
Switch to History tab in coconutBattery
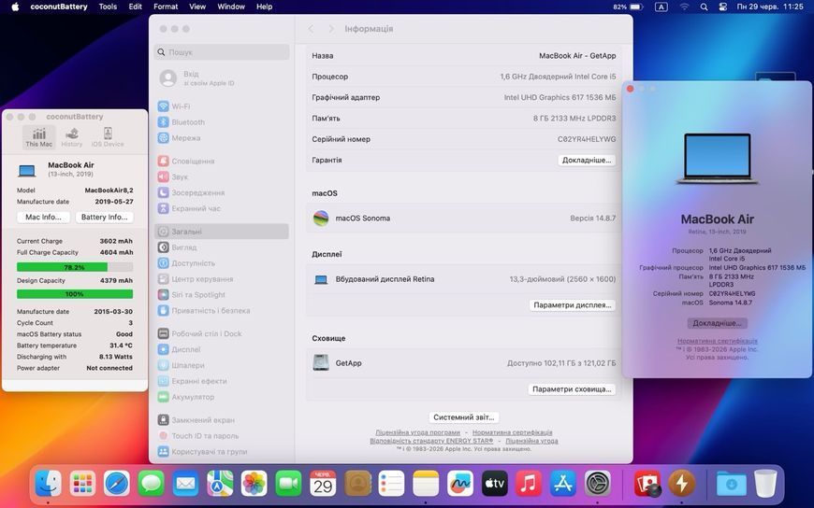(x=72, y=137)
